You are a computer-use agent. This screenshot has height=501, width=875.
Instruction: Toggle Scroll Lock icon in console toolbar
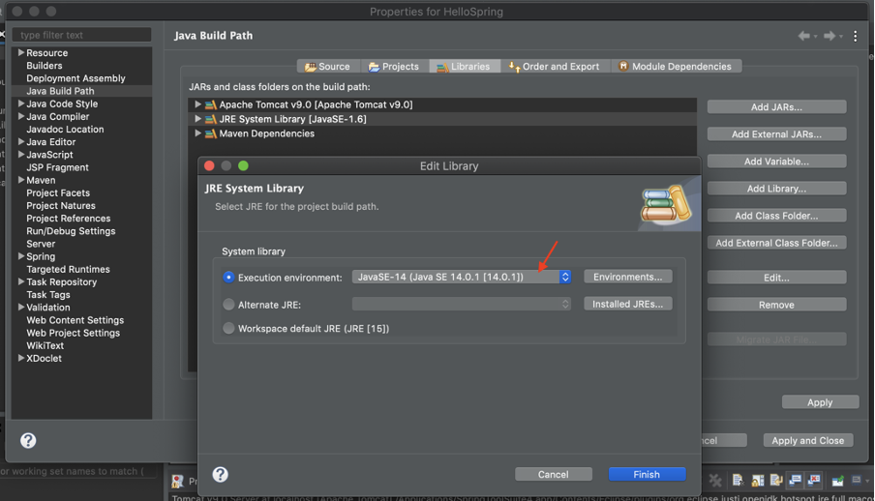758,481
